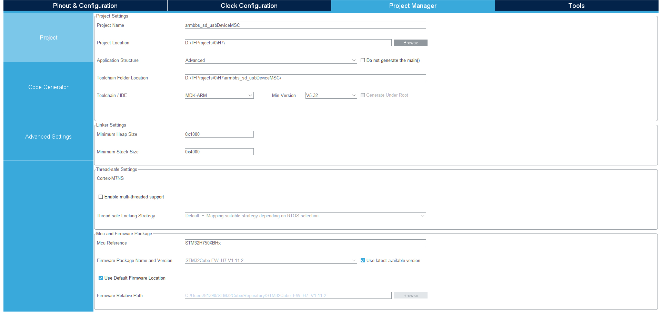Open Thread-safe Locking Strategy dropdown

[x=305, y=216]
